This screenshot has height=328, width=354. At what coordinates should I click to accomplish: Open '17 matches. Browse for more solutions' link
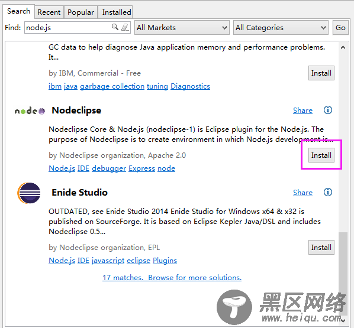pos(172,278)
